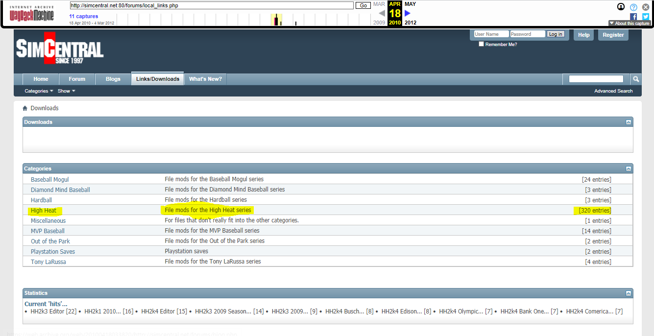Switch to the Forum tab
The height and width of the screenshot is (336, 654).
(x=77, y=79)
